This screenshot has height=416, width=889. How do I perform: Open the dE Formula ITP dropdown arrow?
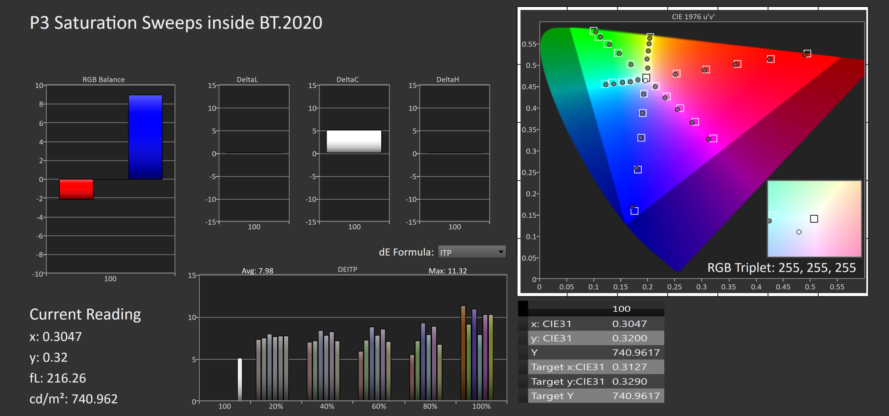click(x=500, y=252)
